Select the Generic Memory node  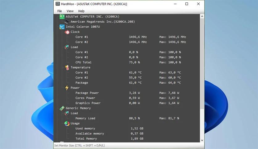click(78, 108)
